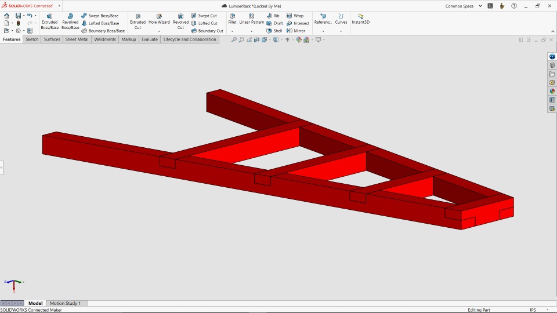Switch to the Sketch tab
557x313 pixels.
[x=32, y=39]
